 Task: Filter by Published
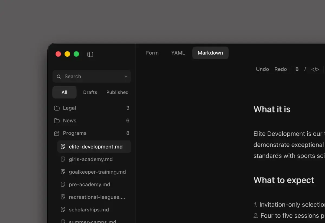(x=117, y=92)
